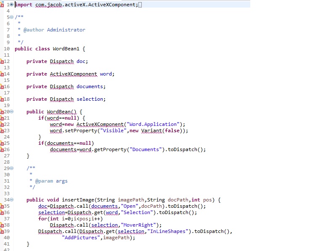Click the WordBean() constructor name
The image size is (323, 251).
click(61, 112)
